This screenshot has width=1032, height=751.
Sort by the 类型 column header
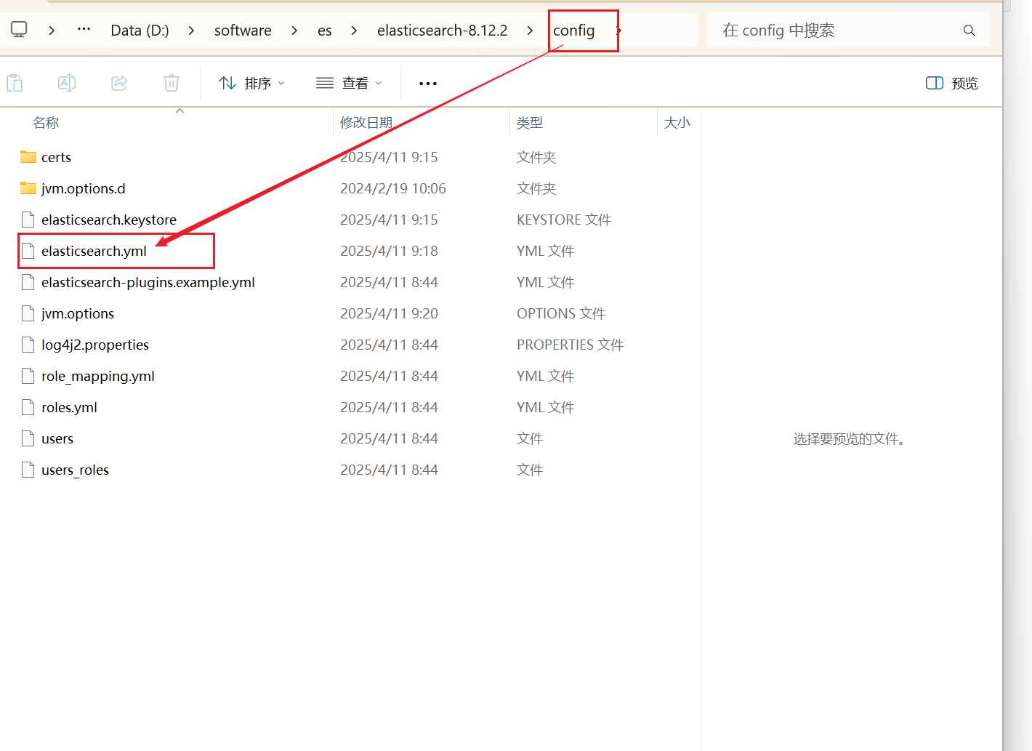[530, 123]
